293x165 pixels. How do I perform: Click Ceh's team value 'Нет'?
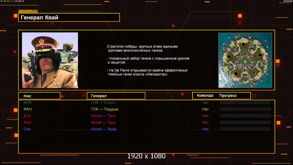[205, 129]
